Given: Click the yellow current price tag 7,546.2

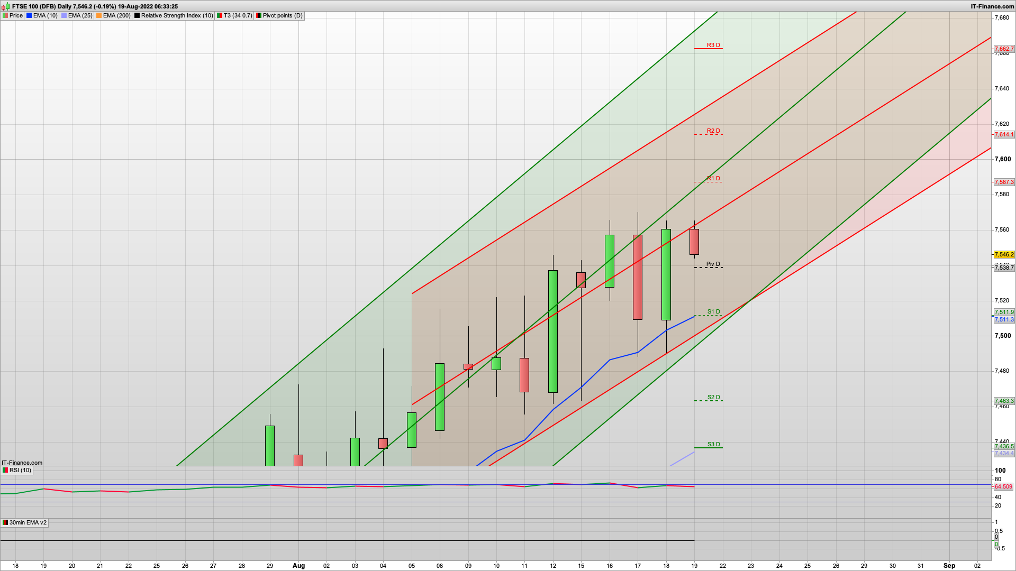Looking at the screenshot, I should [x=1004, y=254].
